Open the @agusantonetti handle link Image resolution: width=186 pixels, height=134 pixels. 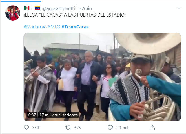click(59, 8)
